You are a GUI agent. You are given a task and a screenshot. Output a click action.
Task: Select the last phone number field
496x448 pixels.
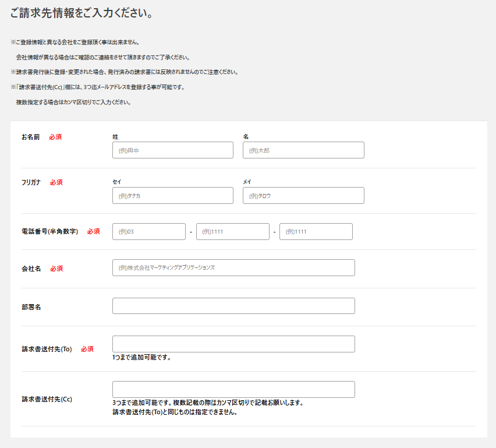(x=316, y=232)
